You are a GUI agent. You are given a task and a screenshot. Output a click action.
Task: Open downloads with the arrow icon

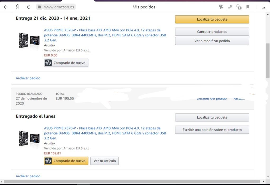click(x=264, y=7)
